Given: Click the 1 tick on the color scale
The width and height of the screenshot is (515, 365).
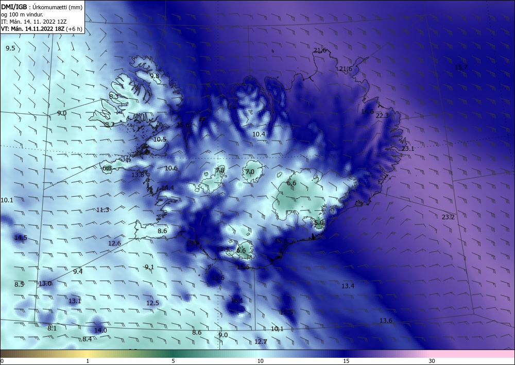Looking at the screenshot, I should (x=88, y=361).
